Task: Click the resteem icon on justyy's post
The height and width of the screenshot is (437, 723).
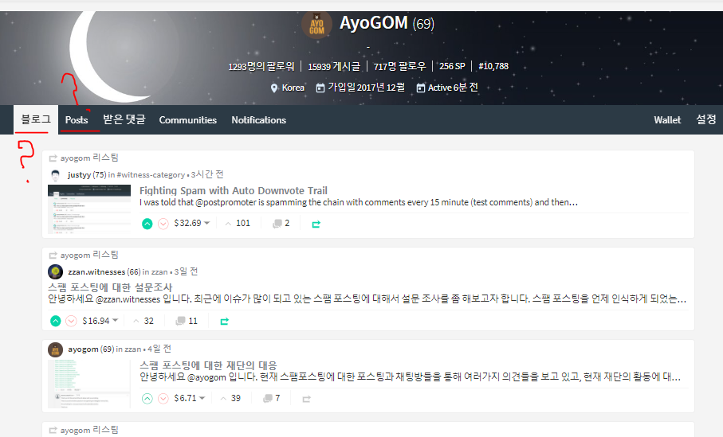Action: pyautogui.click(x=316, y=224)
